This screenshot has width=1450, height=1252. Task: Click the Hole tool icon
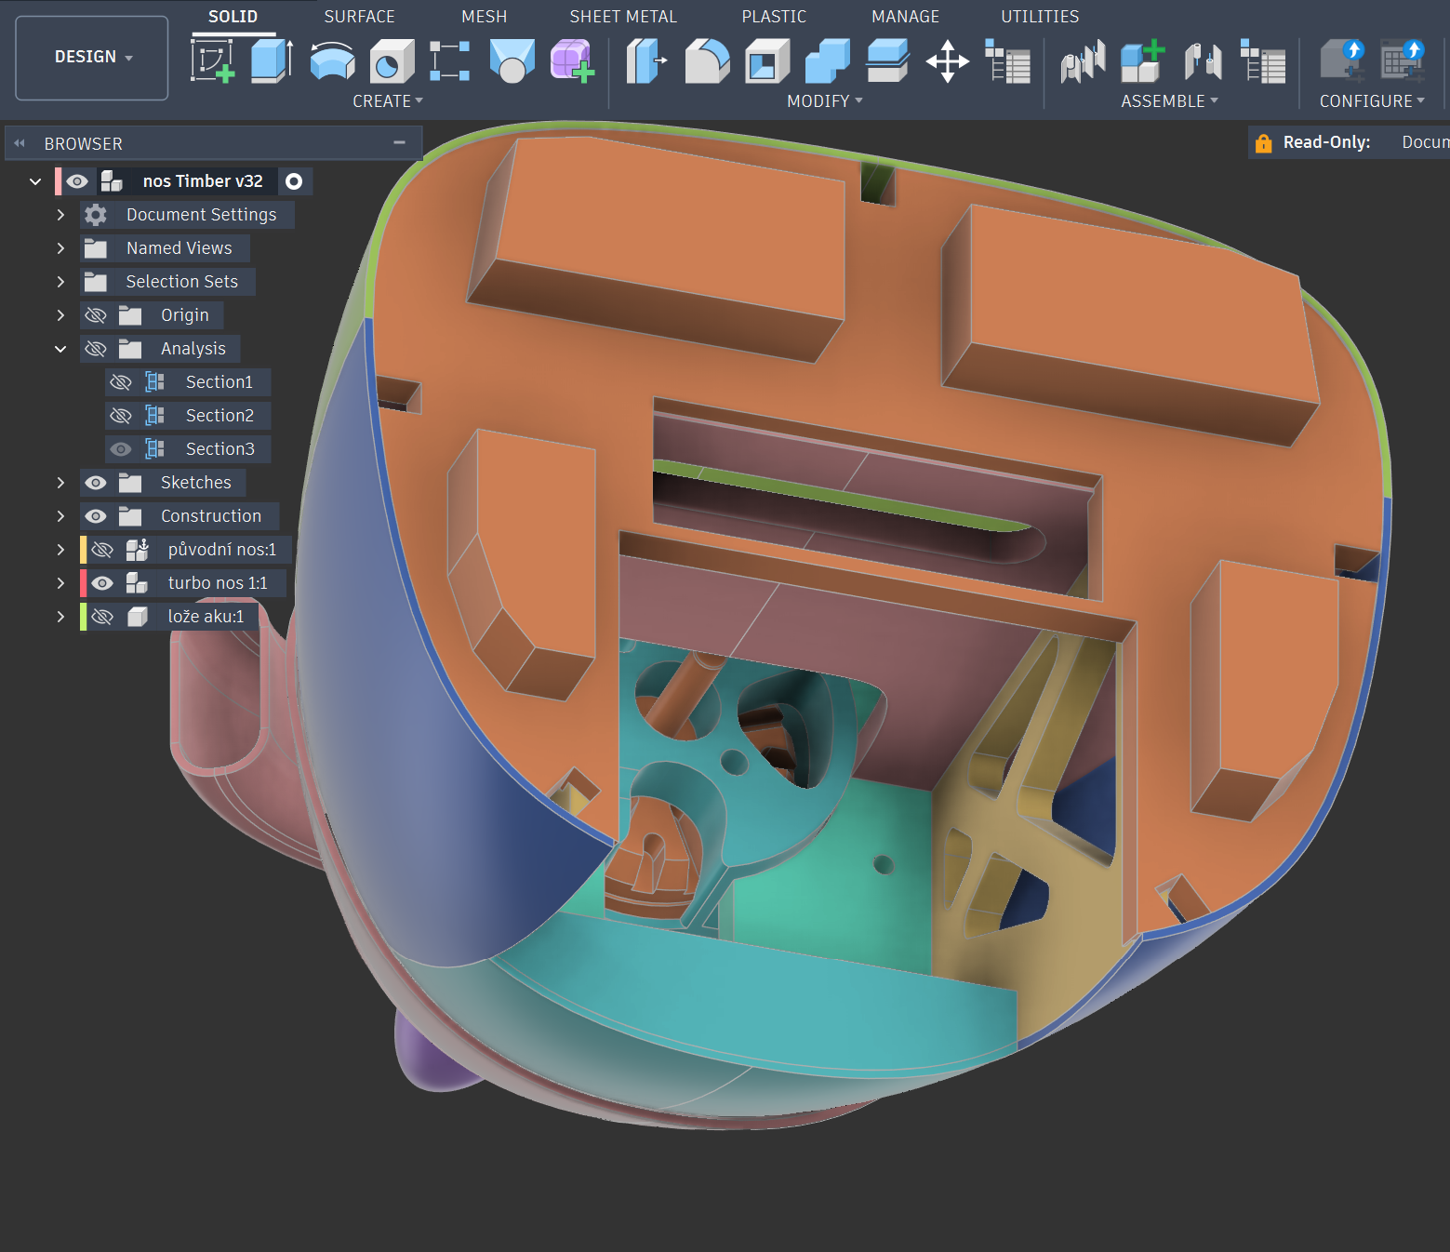(392, 62)
